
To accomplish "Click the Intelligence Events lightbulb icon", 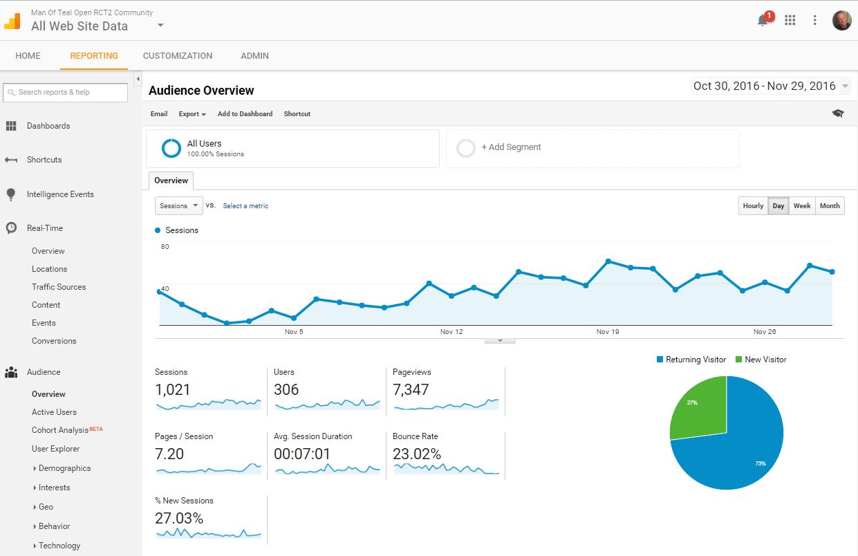I will [11, 194].
